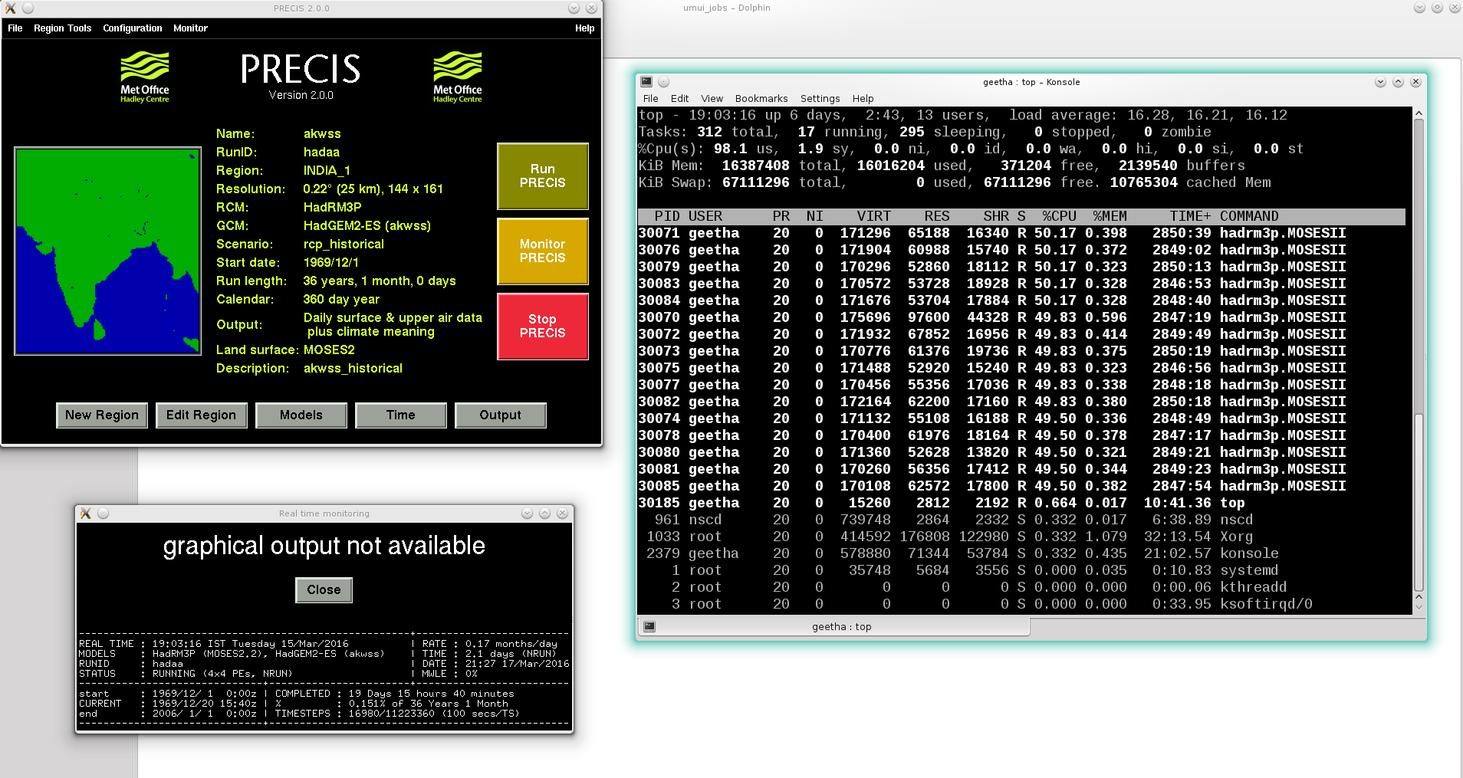
Task: Close the Konsole window
Action: 1415,82
